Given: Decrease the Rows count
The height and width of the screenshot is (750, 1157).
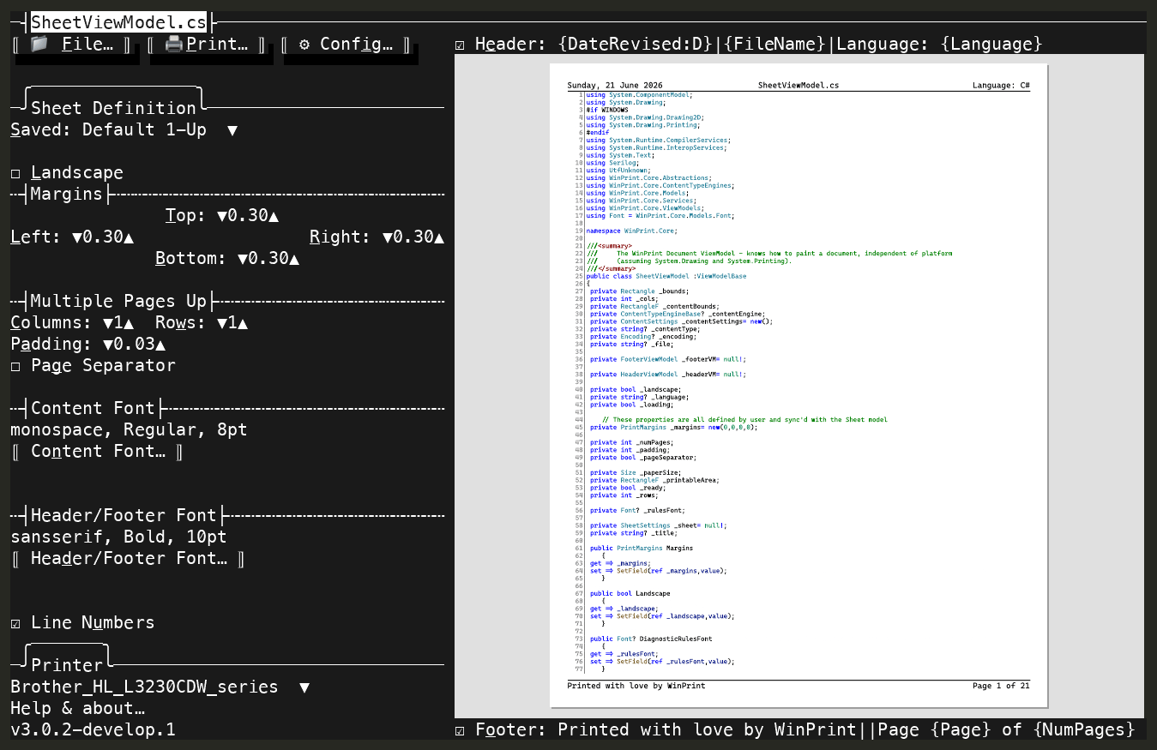Looking at the screenshot, I should click(221, 323).
